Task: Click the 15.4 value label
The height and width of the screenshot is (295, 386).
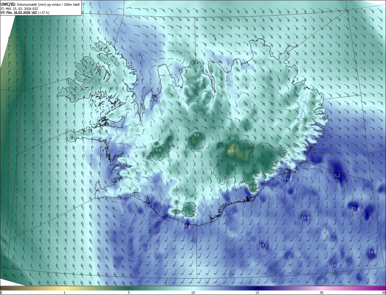Action: (356, 209)
